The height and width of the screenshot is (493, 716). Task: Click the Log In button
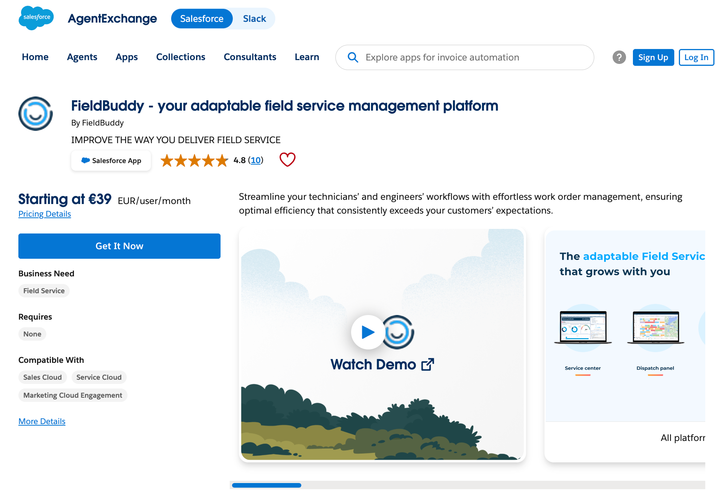point(696,57)
